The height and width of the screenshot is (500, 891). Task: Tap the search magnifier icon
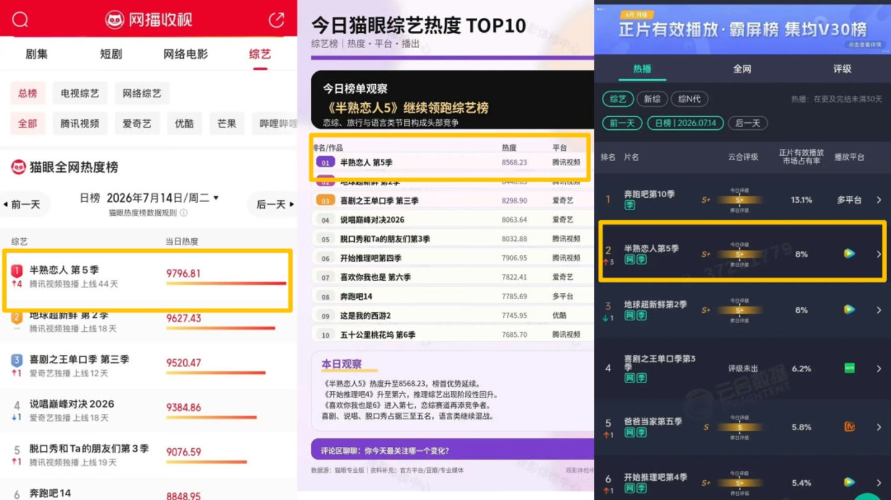click(x=20, y=20)
